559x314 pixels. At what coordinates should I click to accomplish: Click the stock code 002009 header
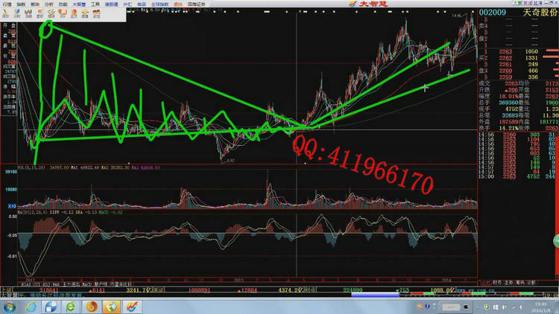493,13
